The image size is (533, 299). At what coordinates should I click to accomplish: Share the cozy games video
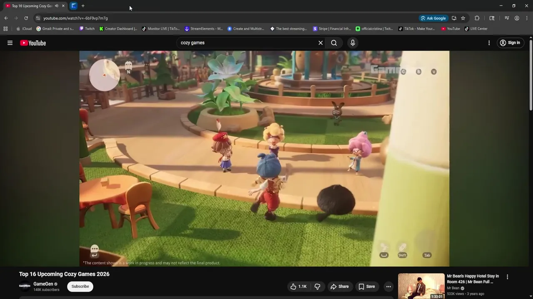click(339, 287)
